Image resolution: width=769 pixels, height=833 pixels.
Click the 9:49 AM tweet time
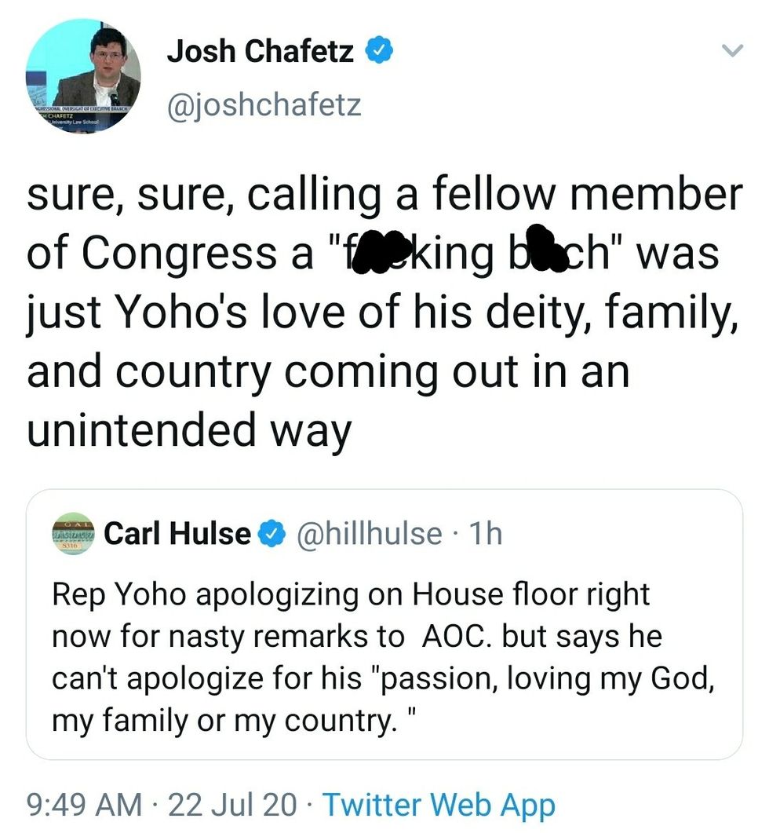click(84, 806)
